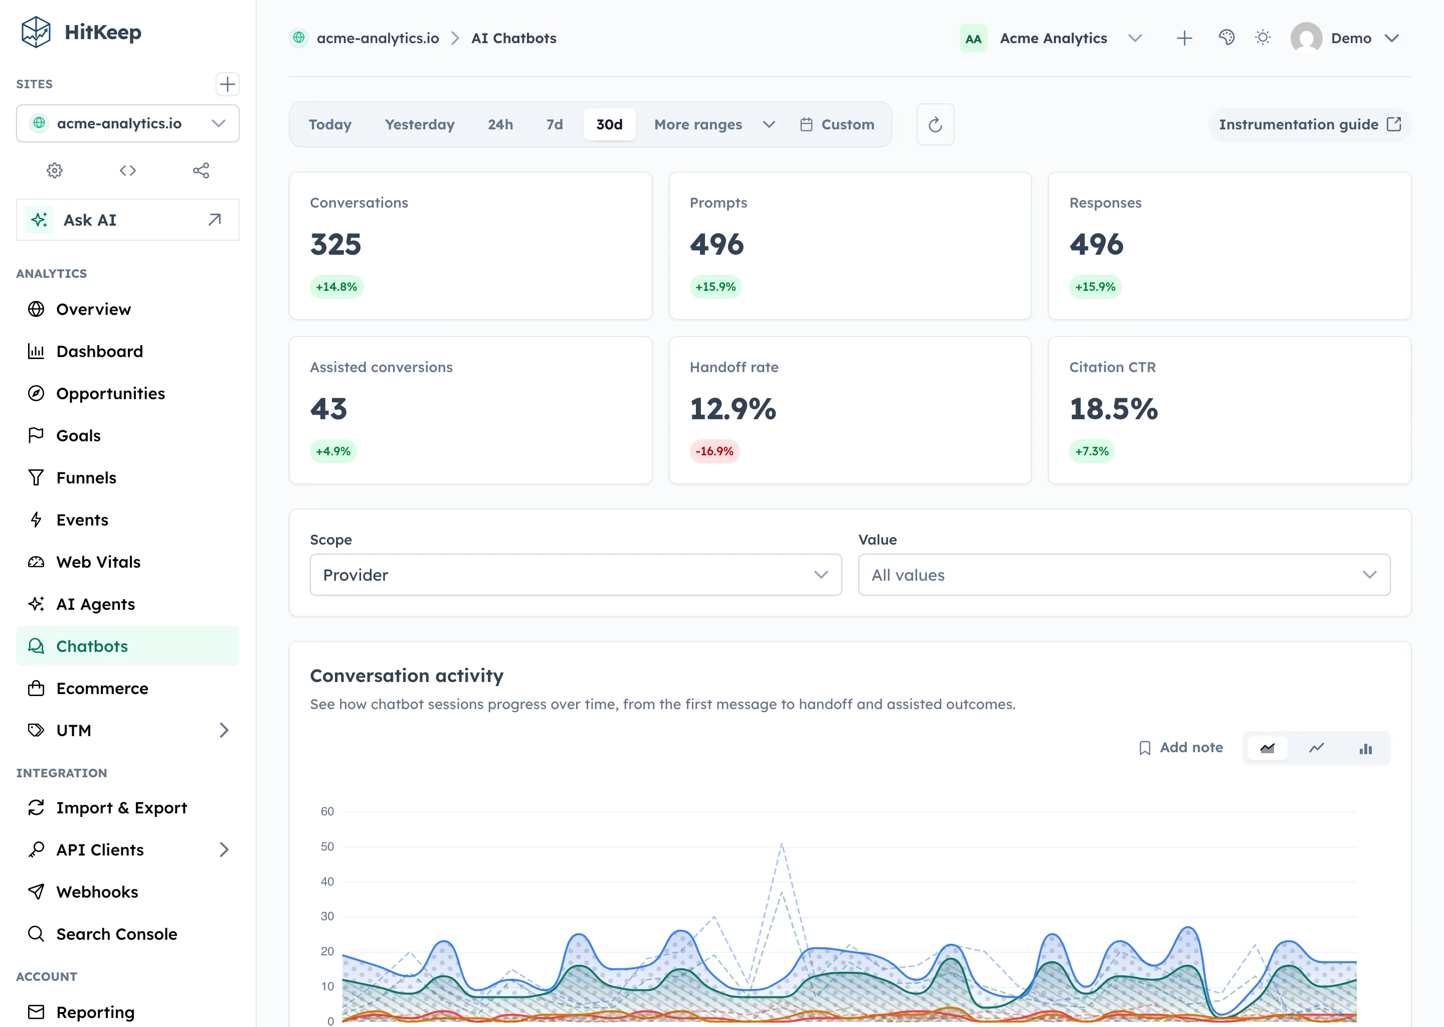Click the share site icon
The width and height of the screenshot is (1444, 1027).
(201, 170)
